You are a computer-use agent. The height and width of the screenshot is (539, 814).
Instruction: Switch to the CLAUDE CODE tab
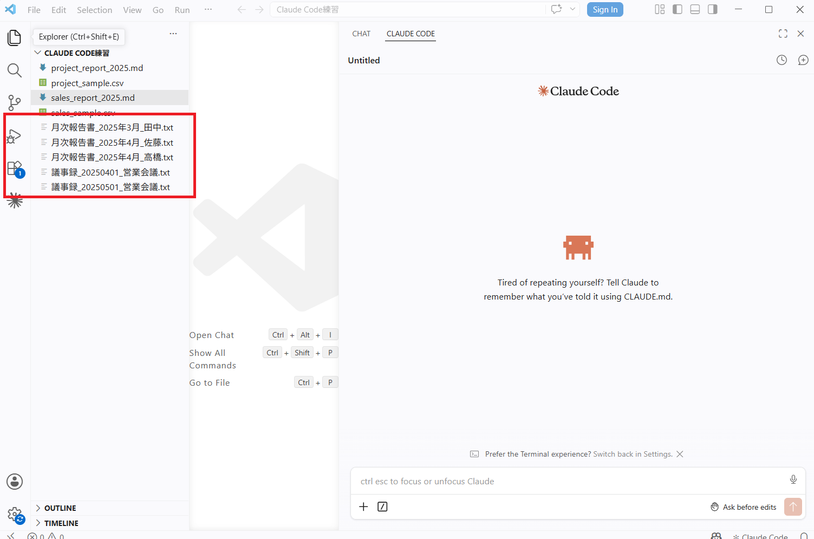[411, 34]
